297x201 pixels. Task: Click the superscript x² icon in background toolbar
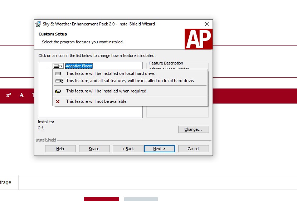[9, 95]
